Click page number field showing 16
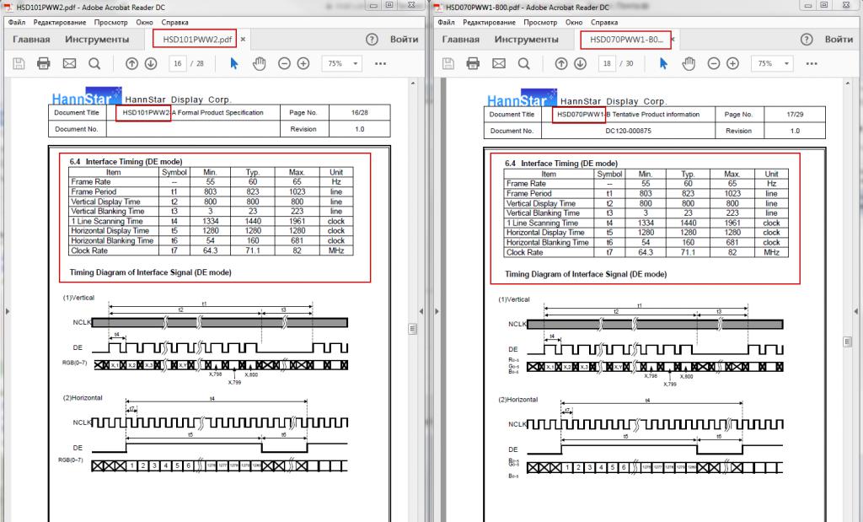The width and height of the screenshot is (863, 522). coord(178,63)
